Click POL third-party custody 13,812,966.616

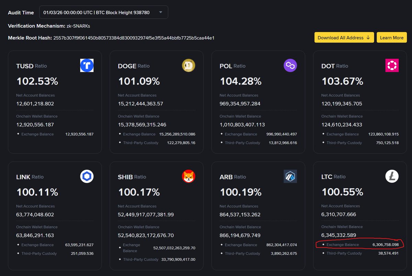tap(283, 142)
